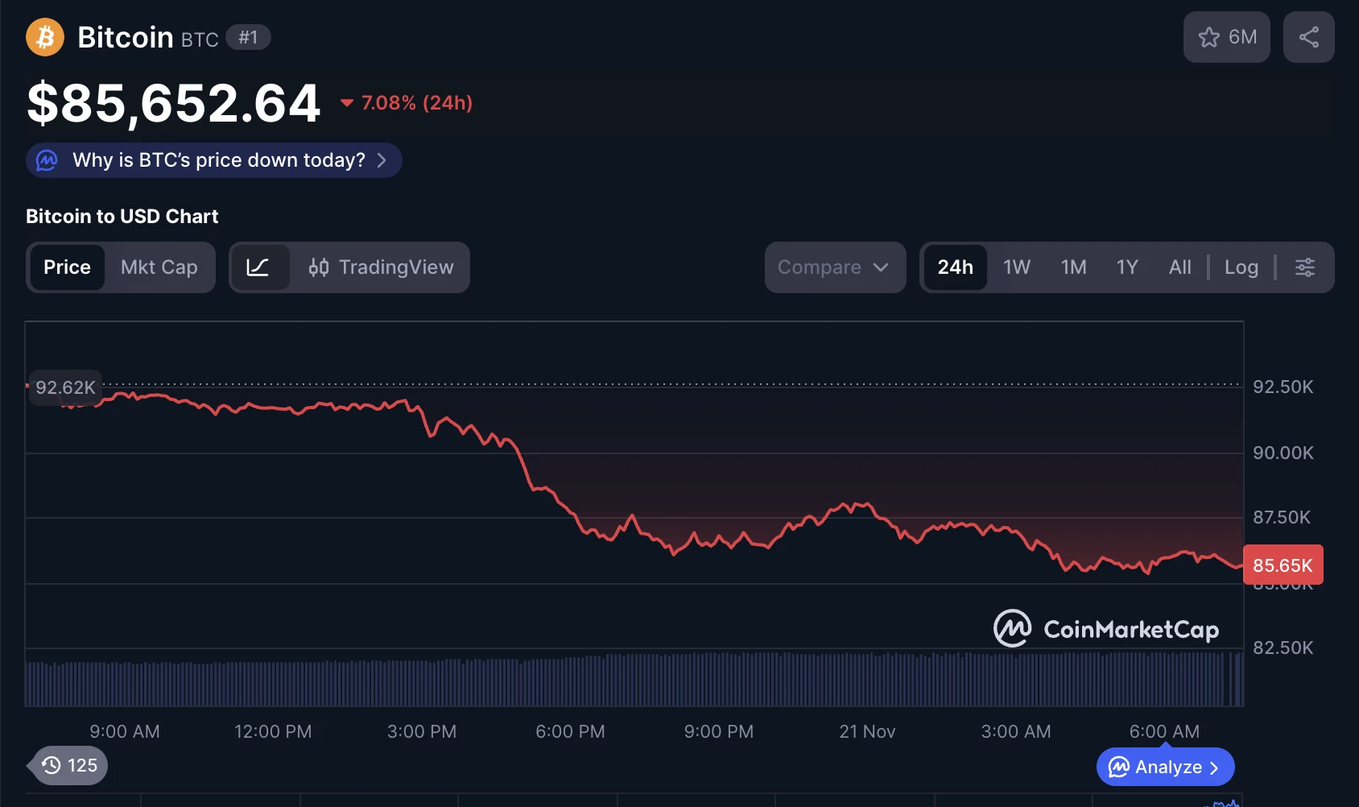
Task: Click the CoinMarketCap watermark logo
Action: pyautogui.click(x=1106, y=629)
